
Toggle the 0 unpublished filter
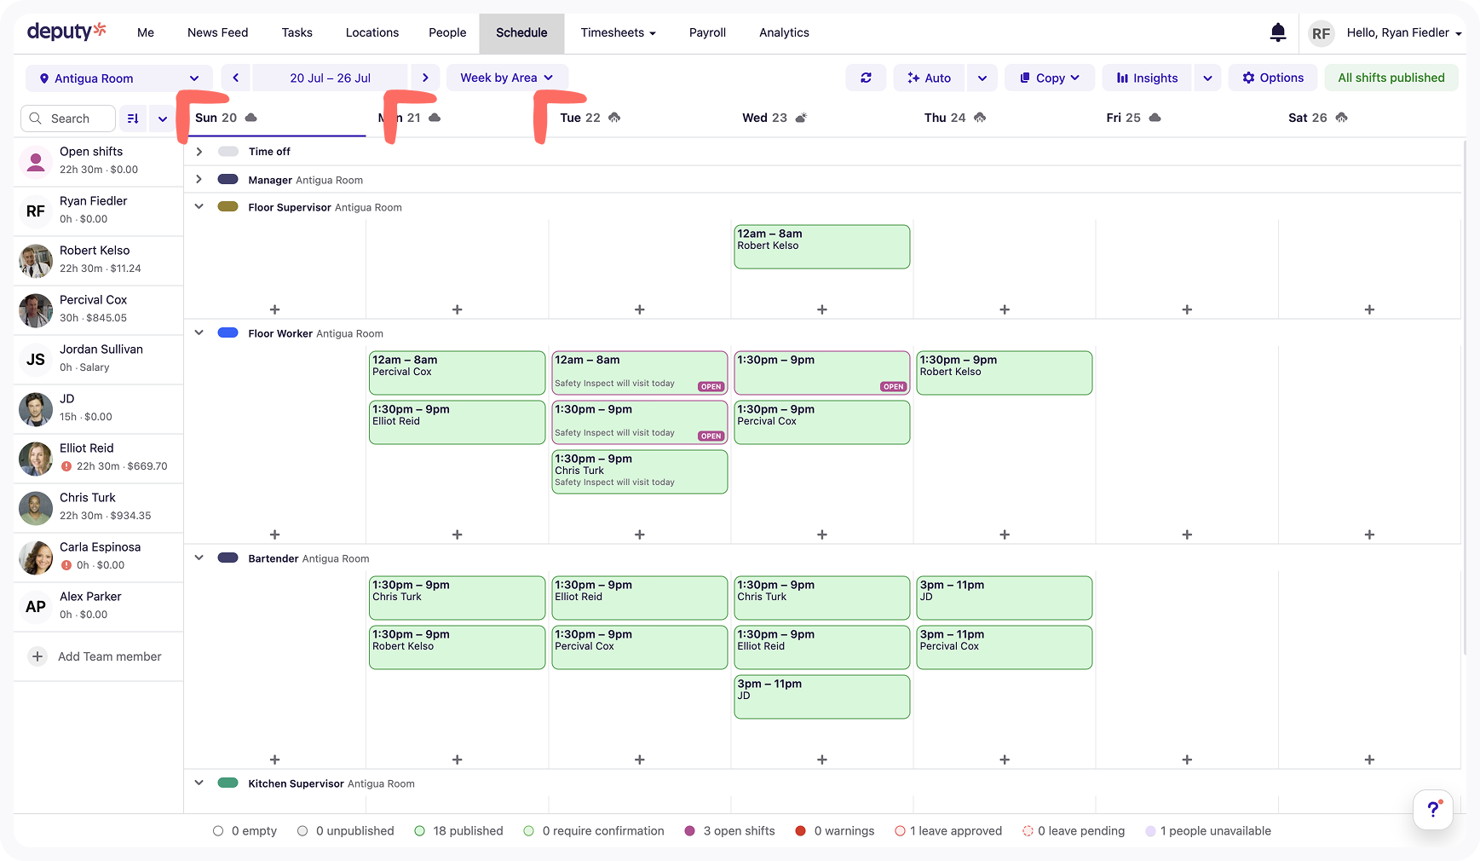345,831
